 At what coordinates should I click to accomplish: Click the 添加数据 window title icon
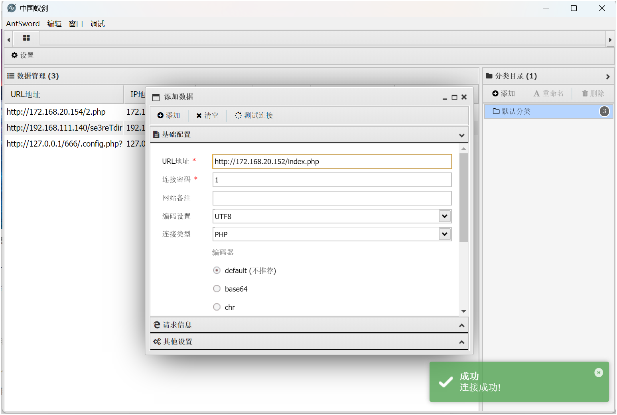(156, 97)
